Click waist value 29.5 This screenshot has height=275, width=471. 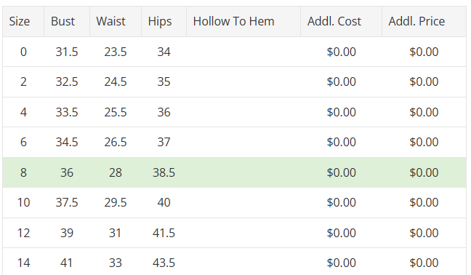click(x=116, y=202)
